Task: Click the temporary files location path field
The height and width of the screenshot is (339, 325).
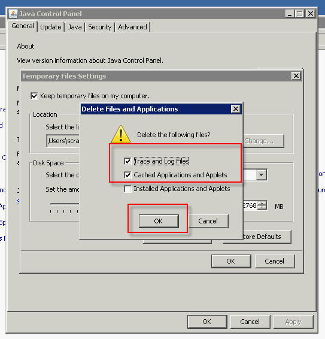Action: tap(63, 141)
